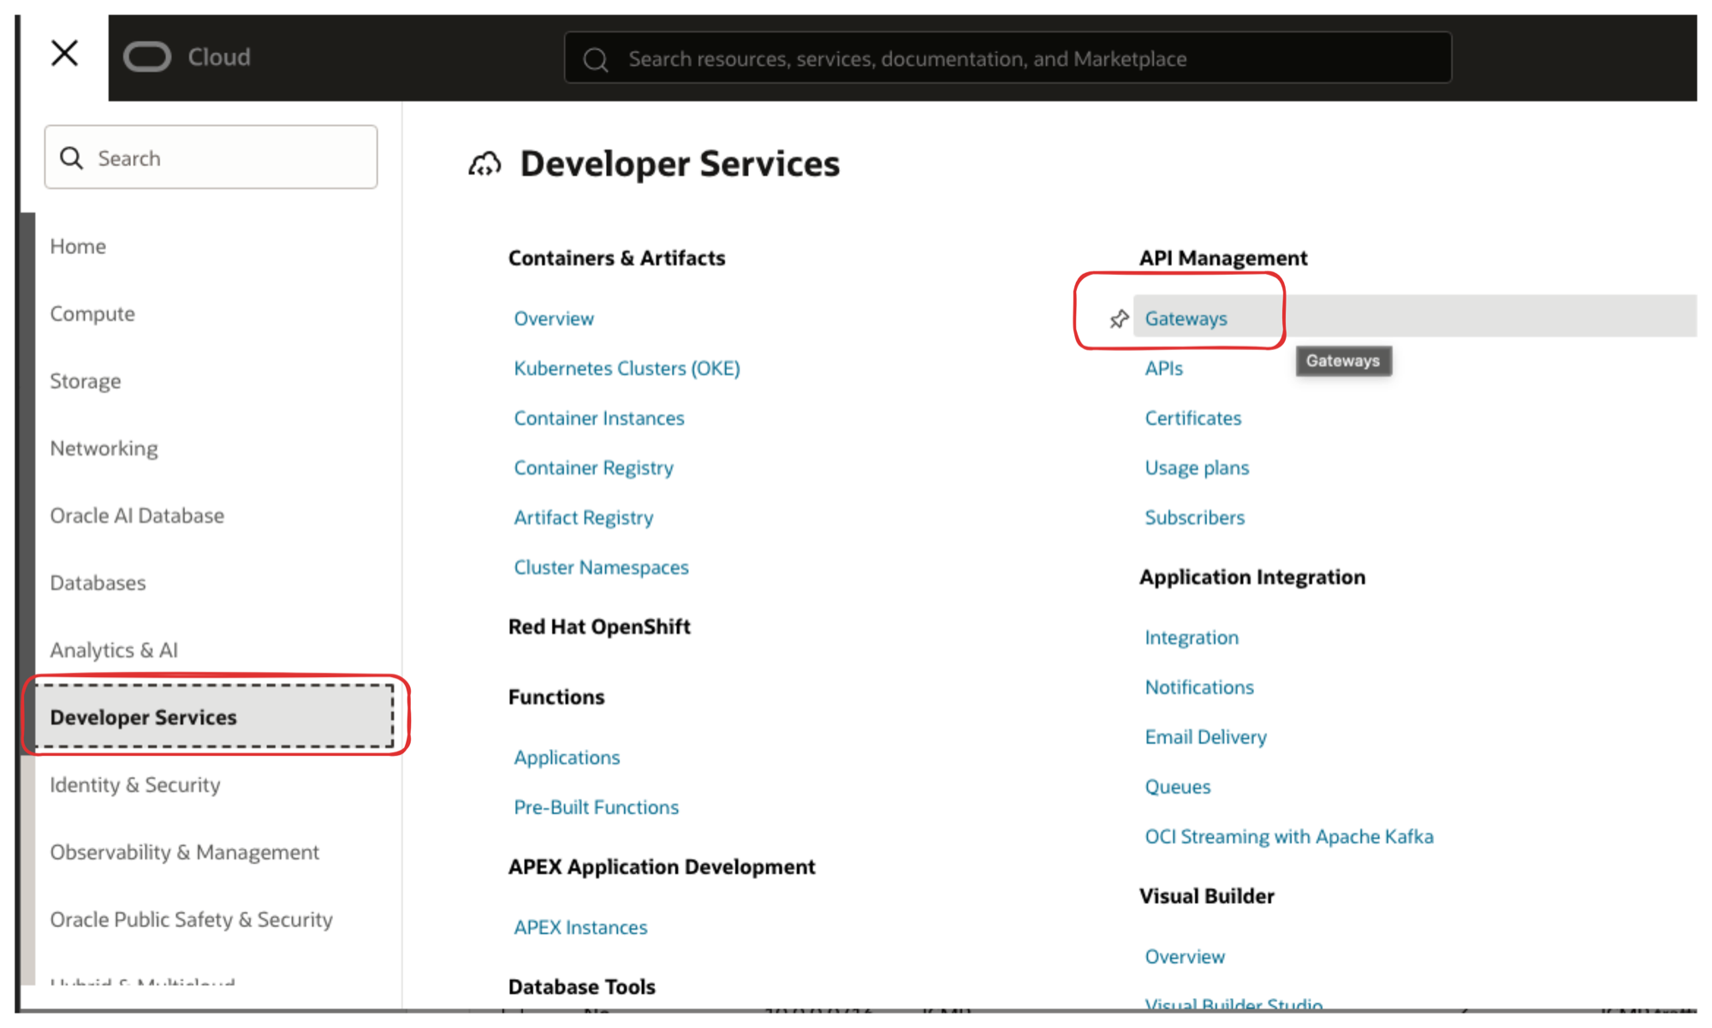
Task: Open Pre-Built Functions link
Action: [596, 807]
